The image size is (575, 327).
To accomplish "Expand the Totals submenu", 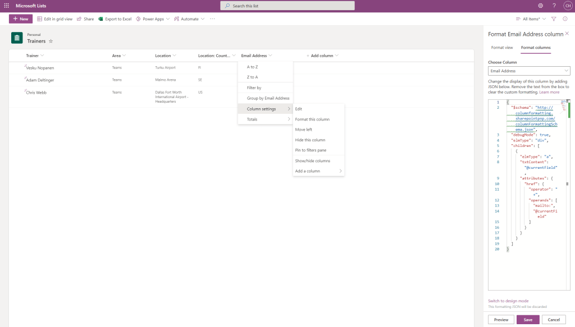I will tap(266, 119).
